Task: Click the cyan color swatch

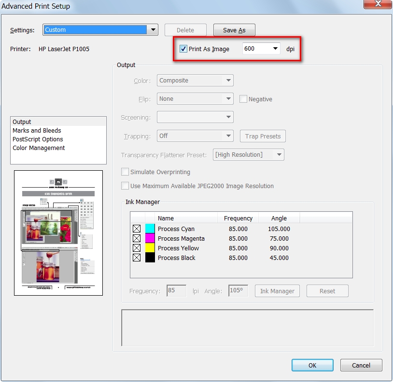Action: click(x=150, y=229)
